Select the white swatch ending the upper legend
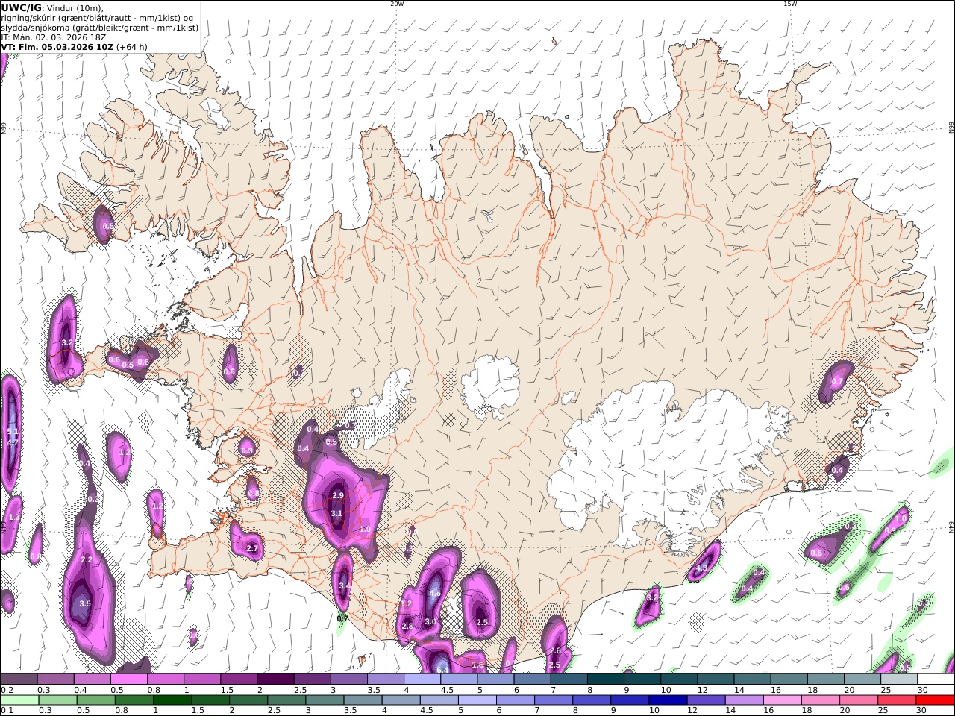Image resolution: width=955 pixels, height=716 pixels. (936, 679)
